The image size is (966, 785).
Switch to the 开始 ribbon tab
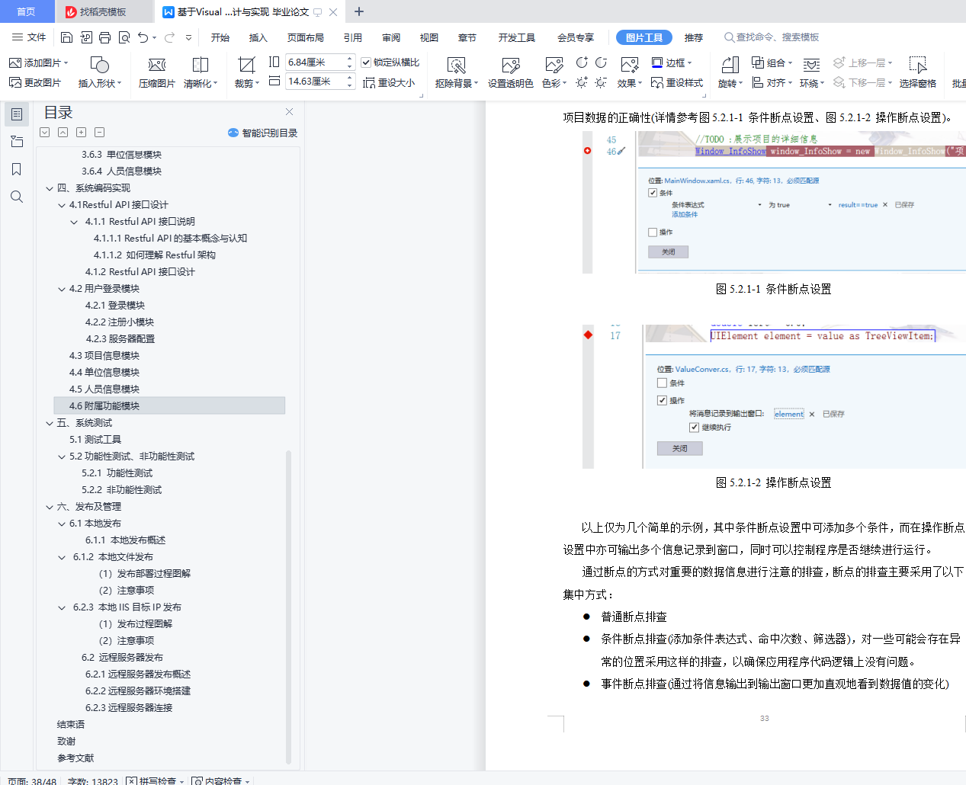tap(220, 37)
